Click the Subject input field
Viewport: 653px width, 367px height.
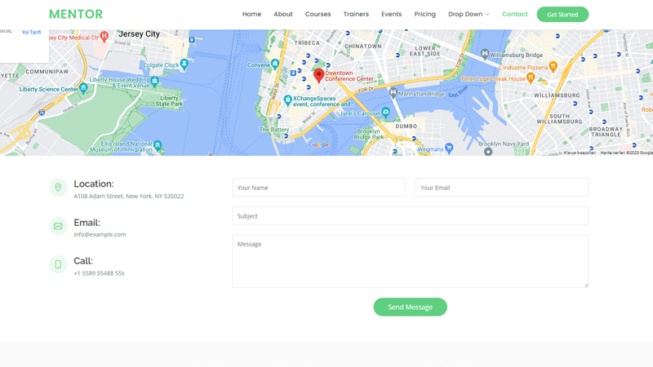point(411,216)
